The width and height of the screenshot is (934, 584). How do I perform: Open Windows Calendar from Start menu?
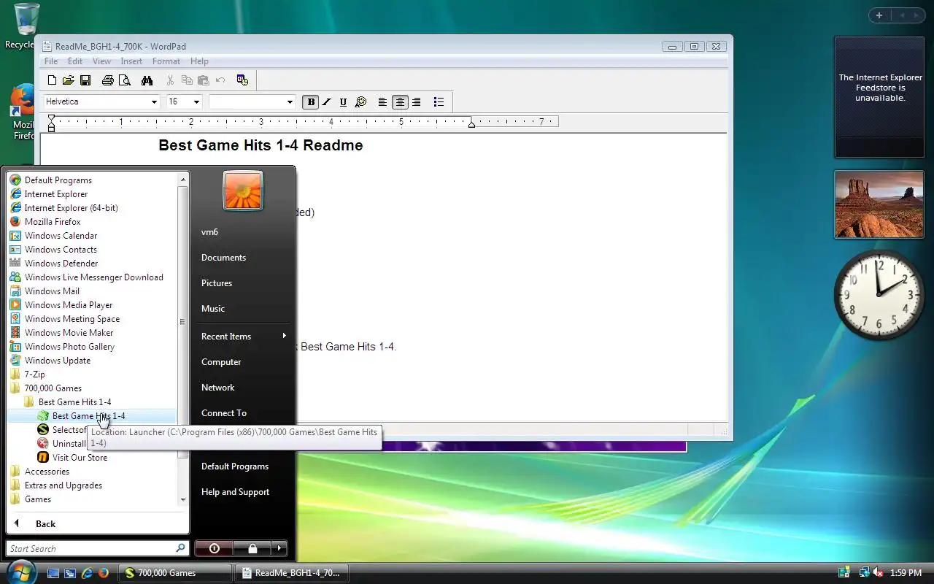click(x=93, y=236)
